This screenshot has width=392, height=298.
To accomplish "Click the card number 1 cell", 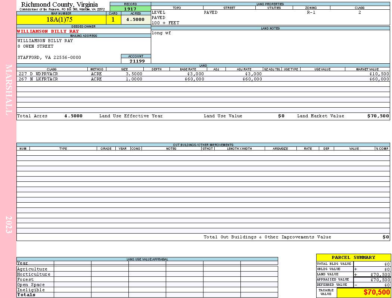I will click(113, 20).
